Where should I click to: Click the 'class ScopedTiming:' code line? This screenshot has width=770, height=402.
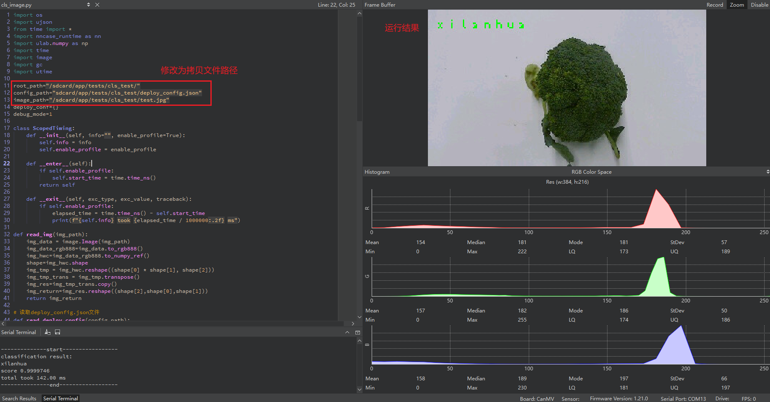pos(44,128)
